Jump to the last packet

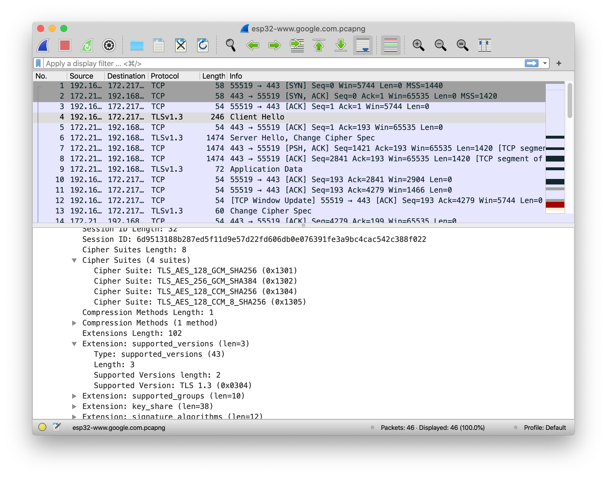341,45
